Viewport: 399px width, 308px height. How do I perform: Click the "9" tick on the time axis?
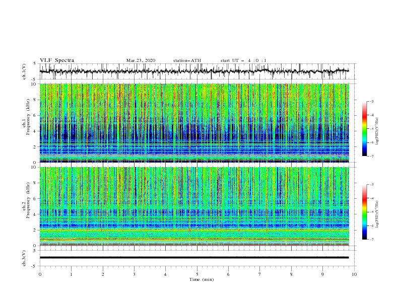(x=322, y=274)
